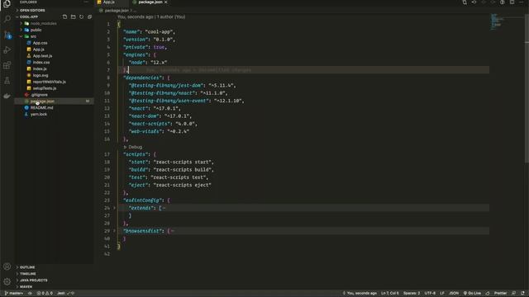Viewport: 529px width, 297px height.
Task: Refresh the Explorer file tree
Action: [81, 16]
